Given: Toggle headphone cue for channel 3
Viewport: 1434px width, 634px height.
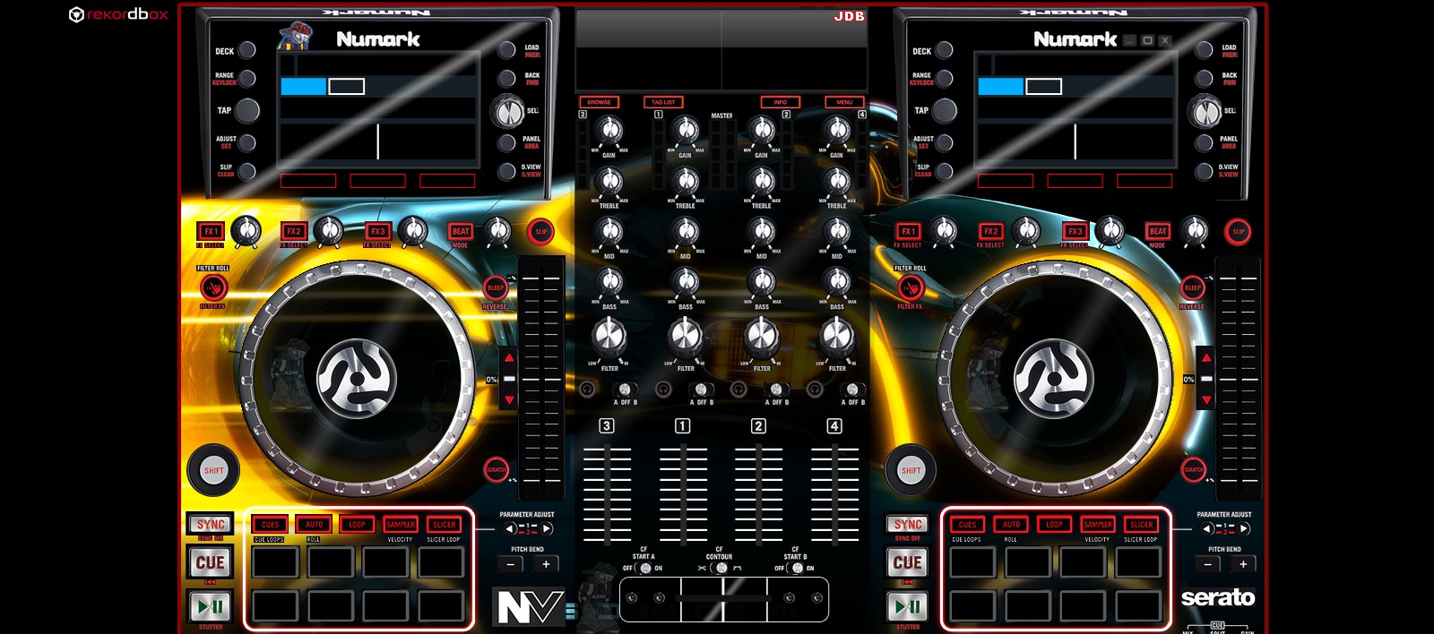Looking at the screenshot, I should (587, 389).
